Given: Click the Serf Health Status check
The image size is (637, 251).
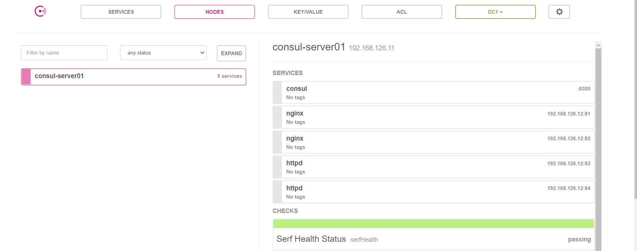Looking at the screenshot, I should pyautogui.click(x=311, y=239).
